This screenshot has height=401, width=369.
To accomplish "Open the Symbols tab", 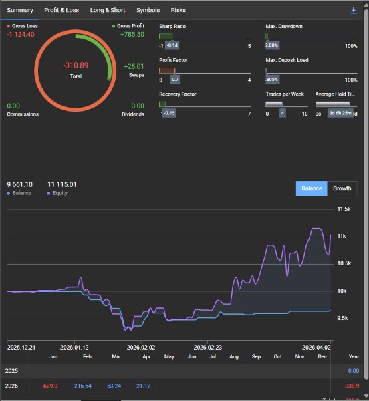I will click(x=148, y=10).
